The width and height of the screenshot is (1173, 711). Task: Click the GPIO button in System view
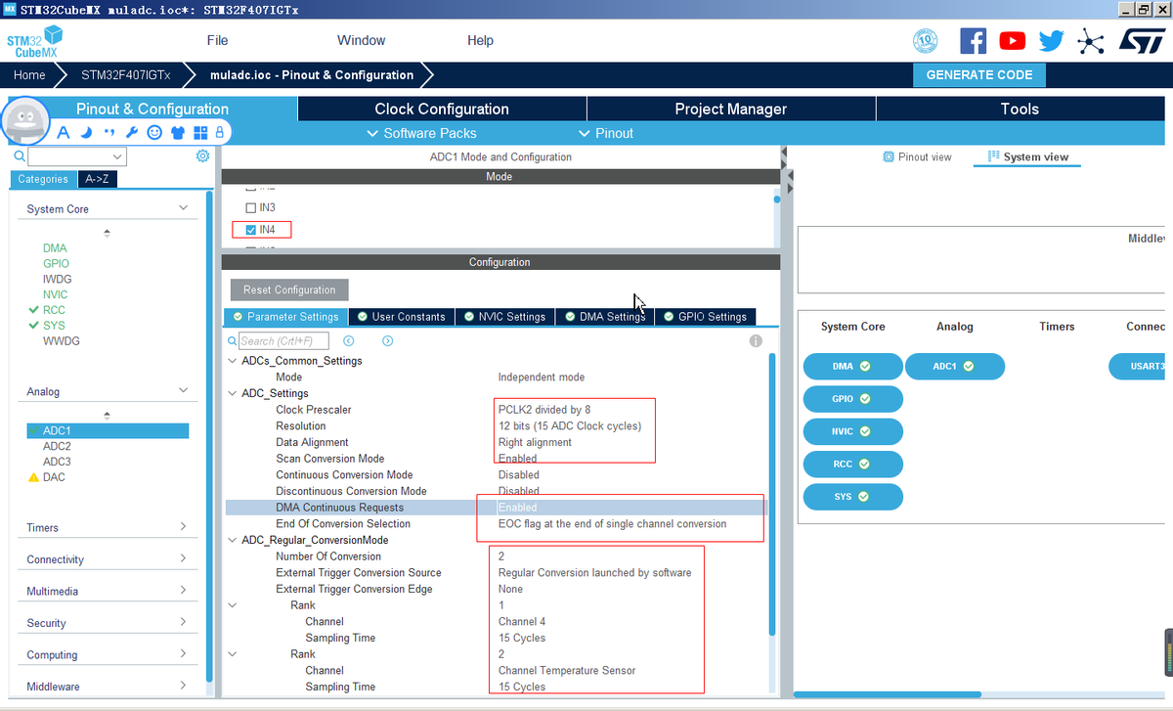(852, 399)
